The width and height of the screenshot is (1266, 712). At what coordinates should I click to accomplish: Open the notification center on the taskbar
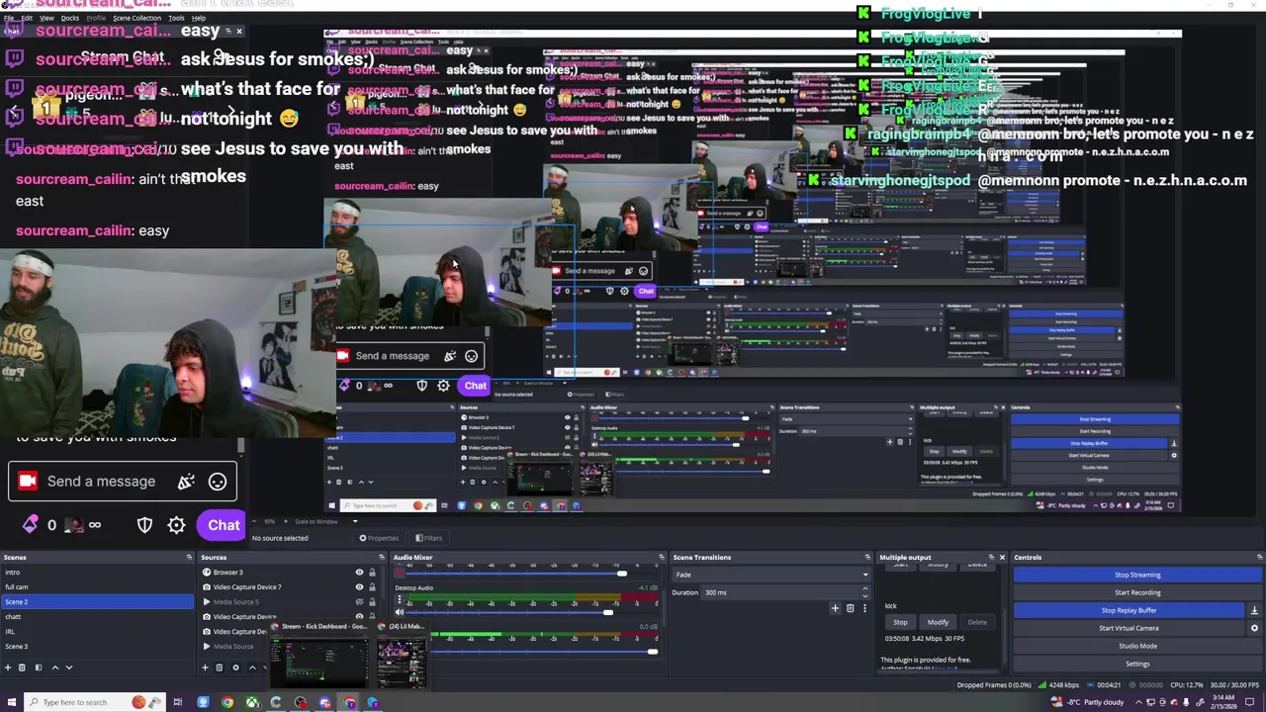click(x=1250, y=702)
